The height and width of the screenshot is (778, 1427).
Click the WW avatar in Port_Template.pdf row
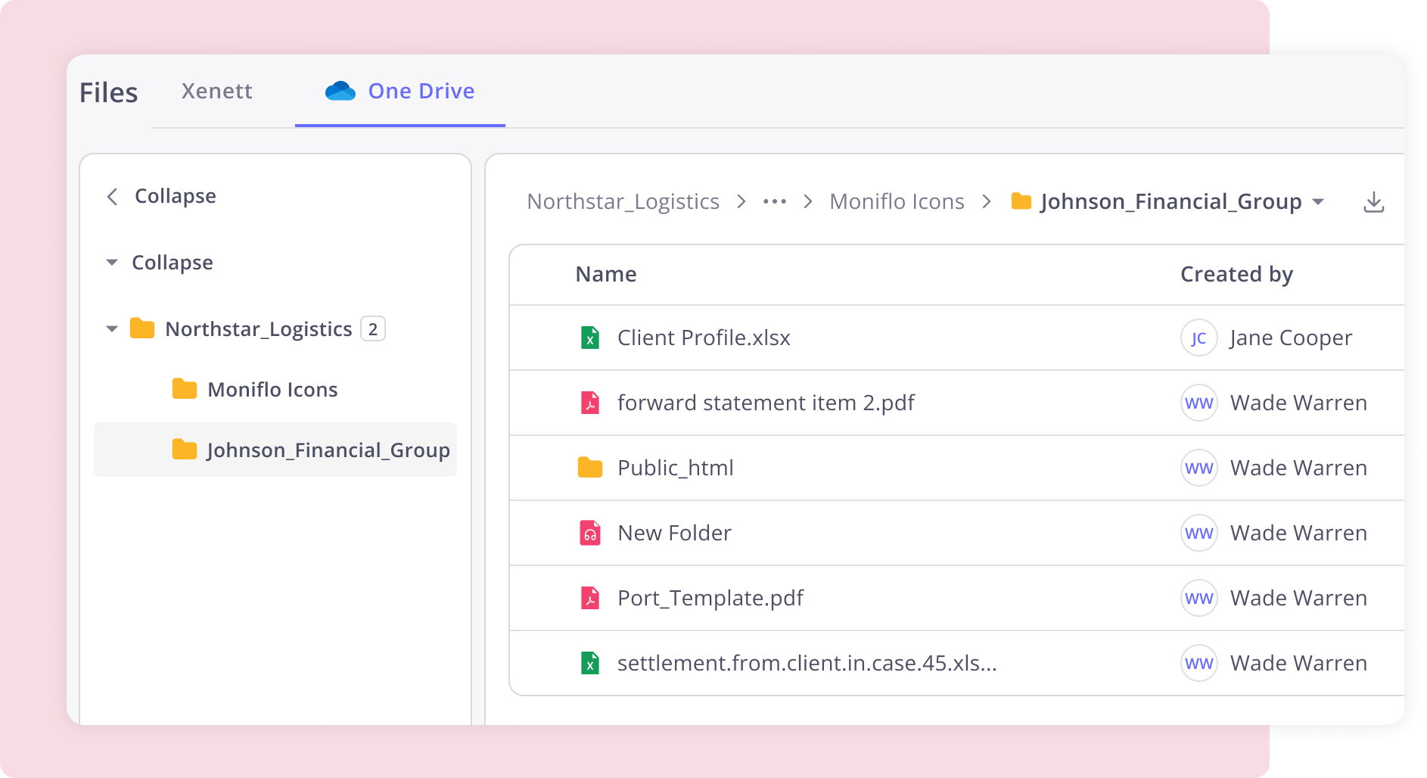[1199, 598]
